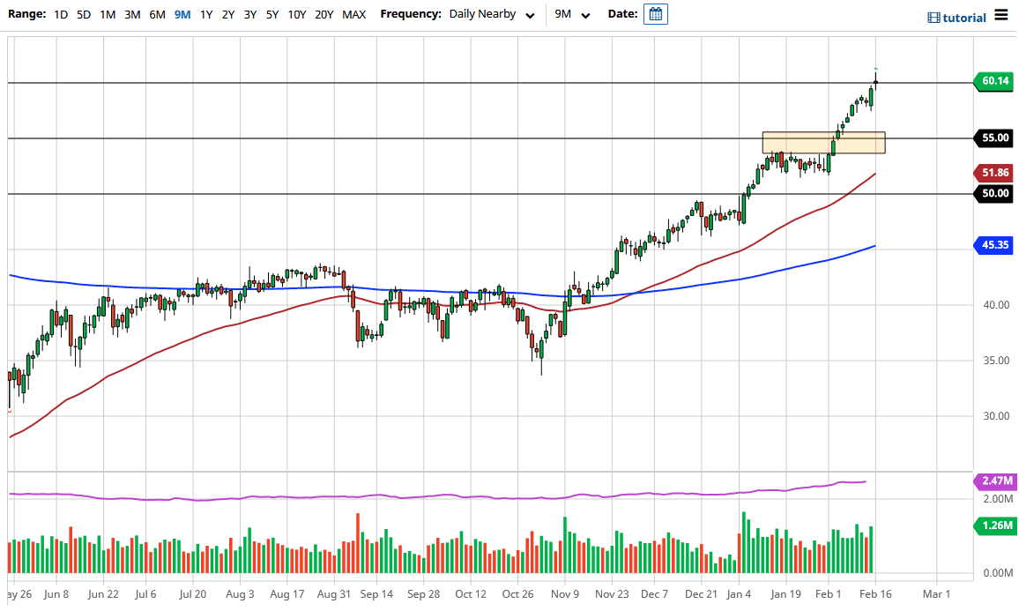This screenshot has width=1019, height=611.
Task: Switch to the 3M range
Action: [131, 14]
